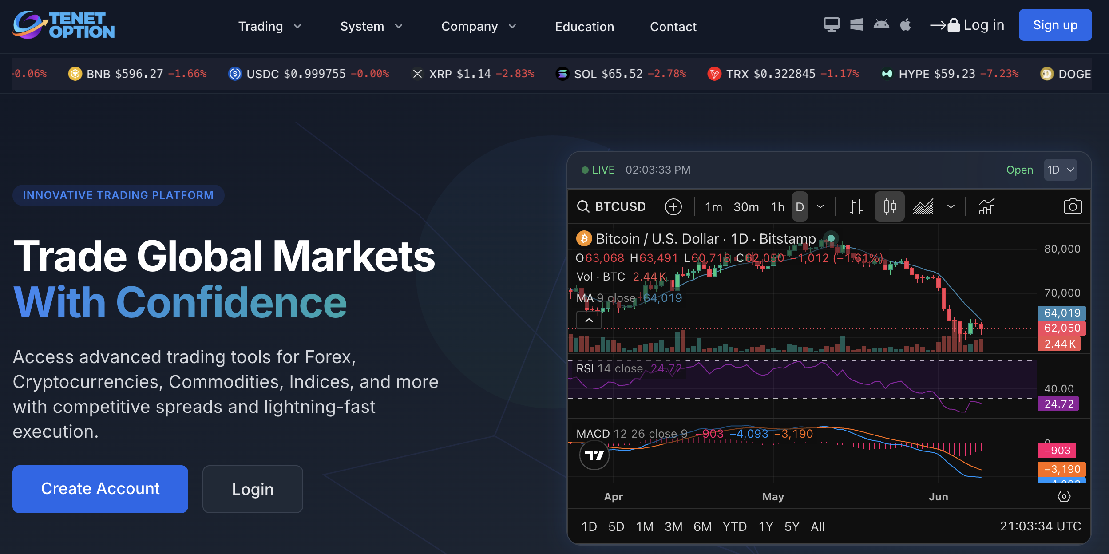Open chart settings gear near time axis

(x=1064, y=496)
